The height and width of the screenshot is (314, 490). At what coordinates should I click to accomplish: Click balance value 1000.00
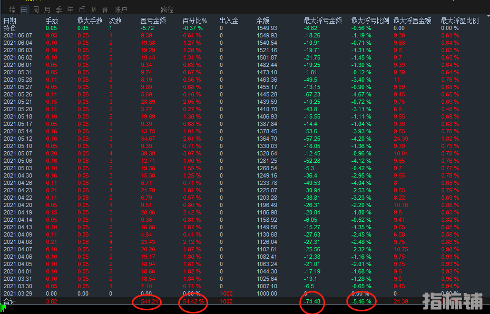coord(267,293)
